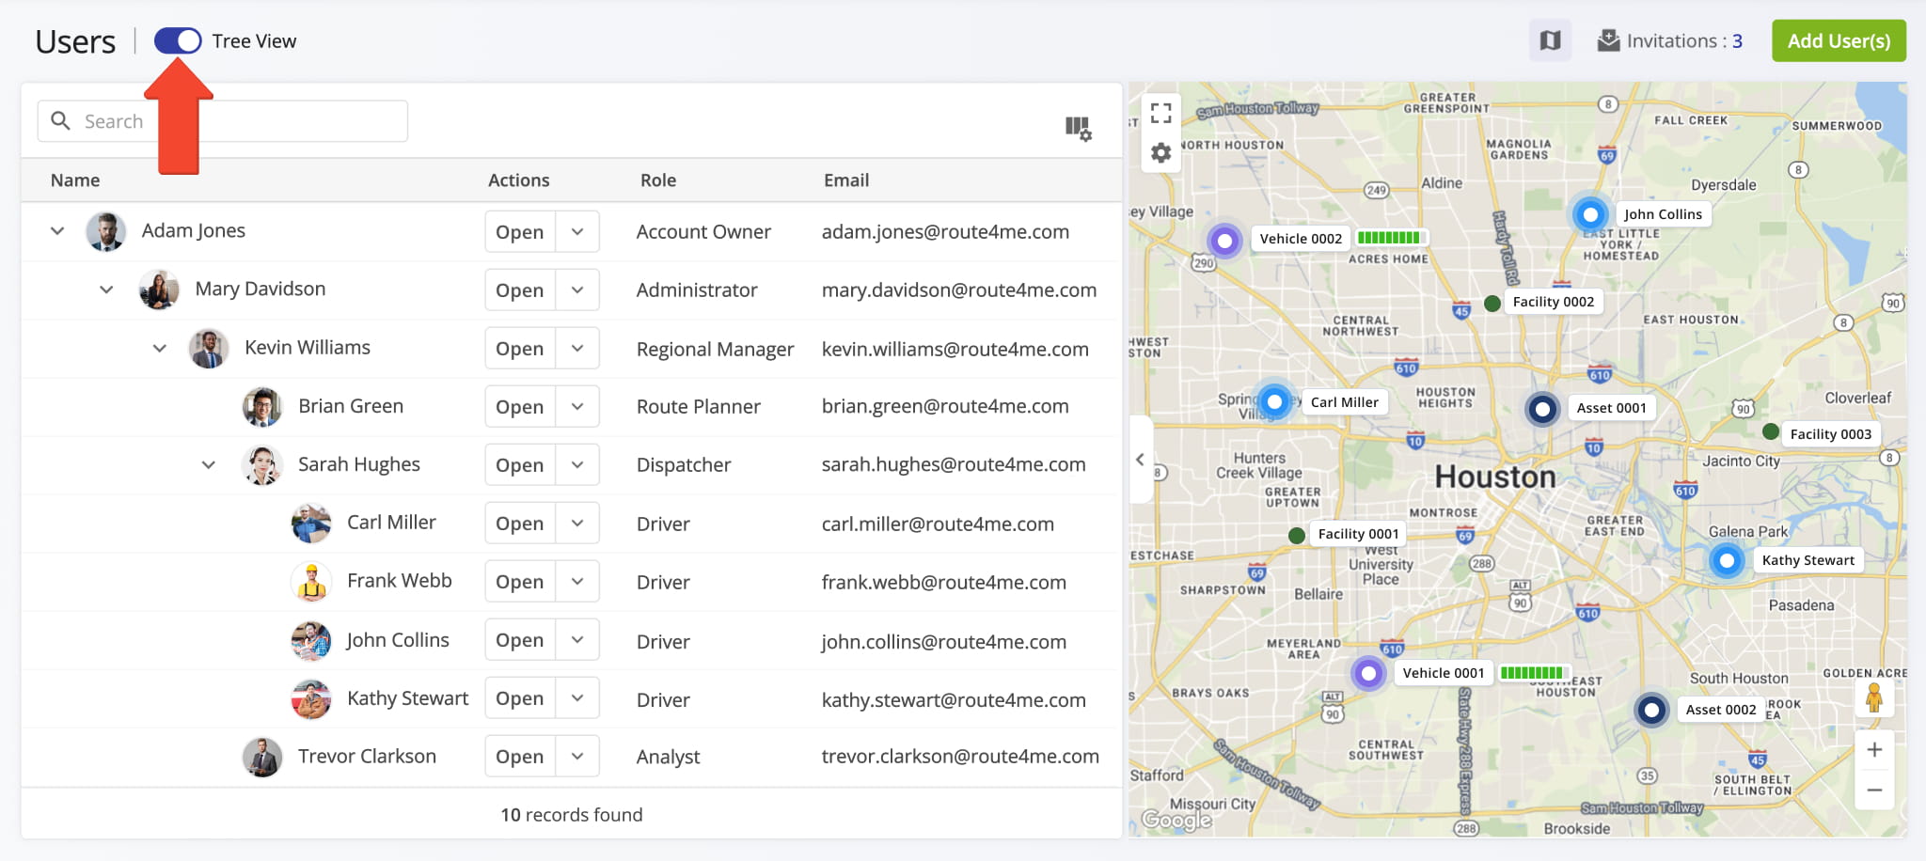Collapse Adam Jones tree node
Image resolution: width=1926 pixels, height=861 pixels.
click(57, 230)
